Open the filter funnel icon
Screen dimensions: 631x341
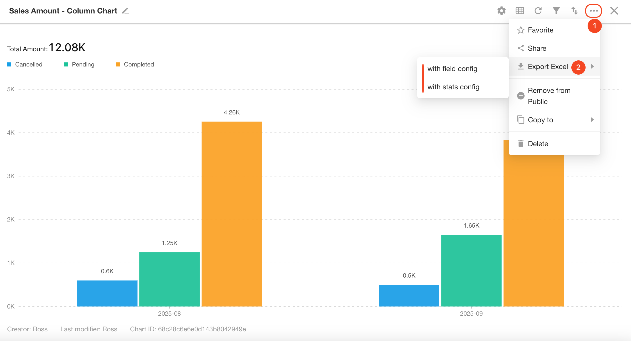(556, 11)
